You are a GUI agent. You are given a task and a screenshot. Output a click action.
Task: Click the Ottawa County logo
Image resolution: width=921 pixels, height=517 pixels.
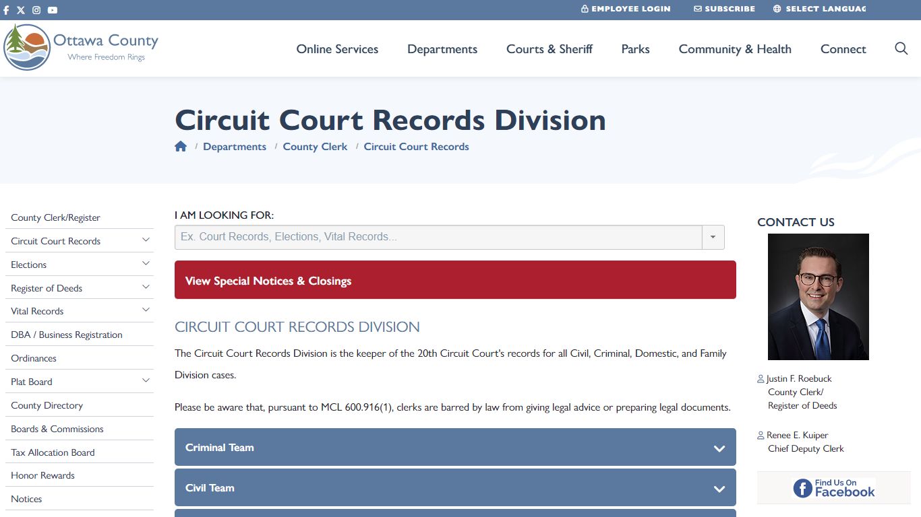[81, 47]
